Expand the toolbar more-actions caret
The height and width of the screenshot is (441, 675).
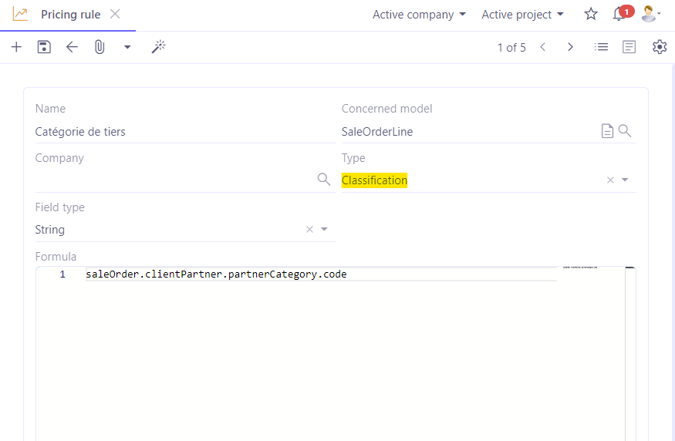coord(127,47)
